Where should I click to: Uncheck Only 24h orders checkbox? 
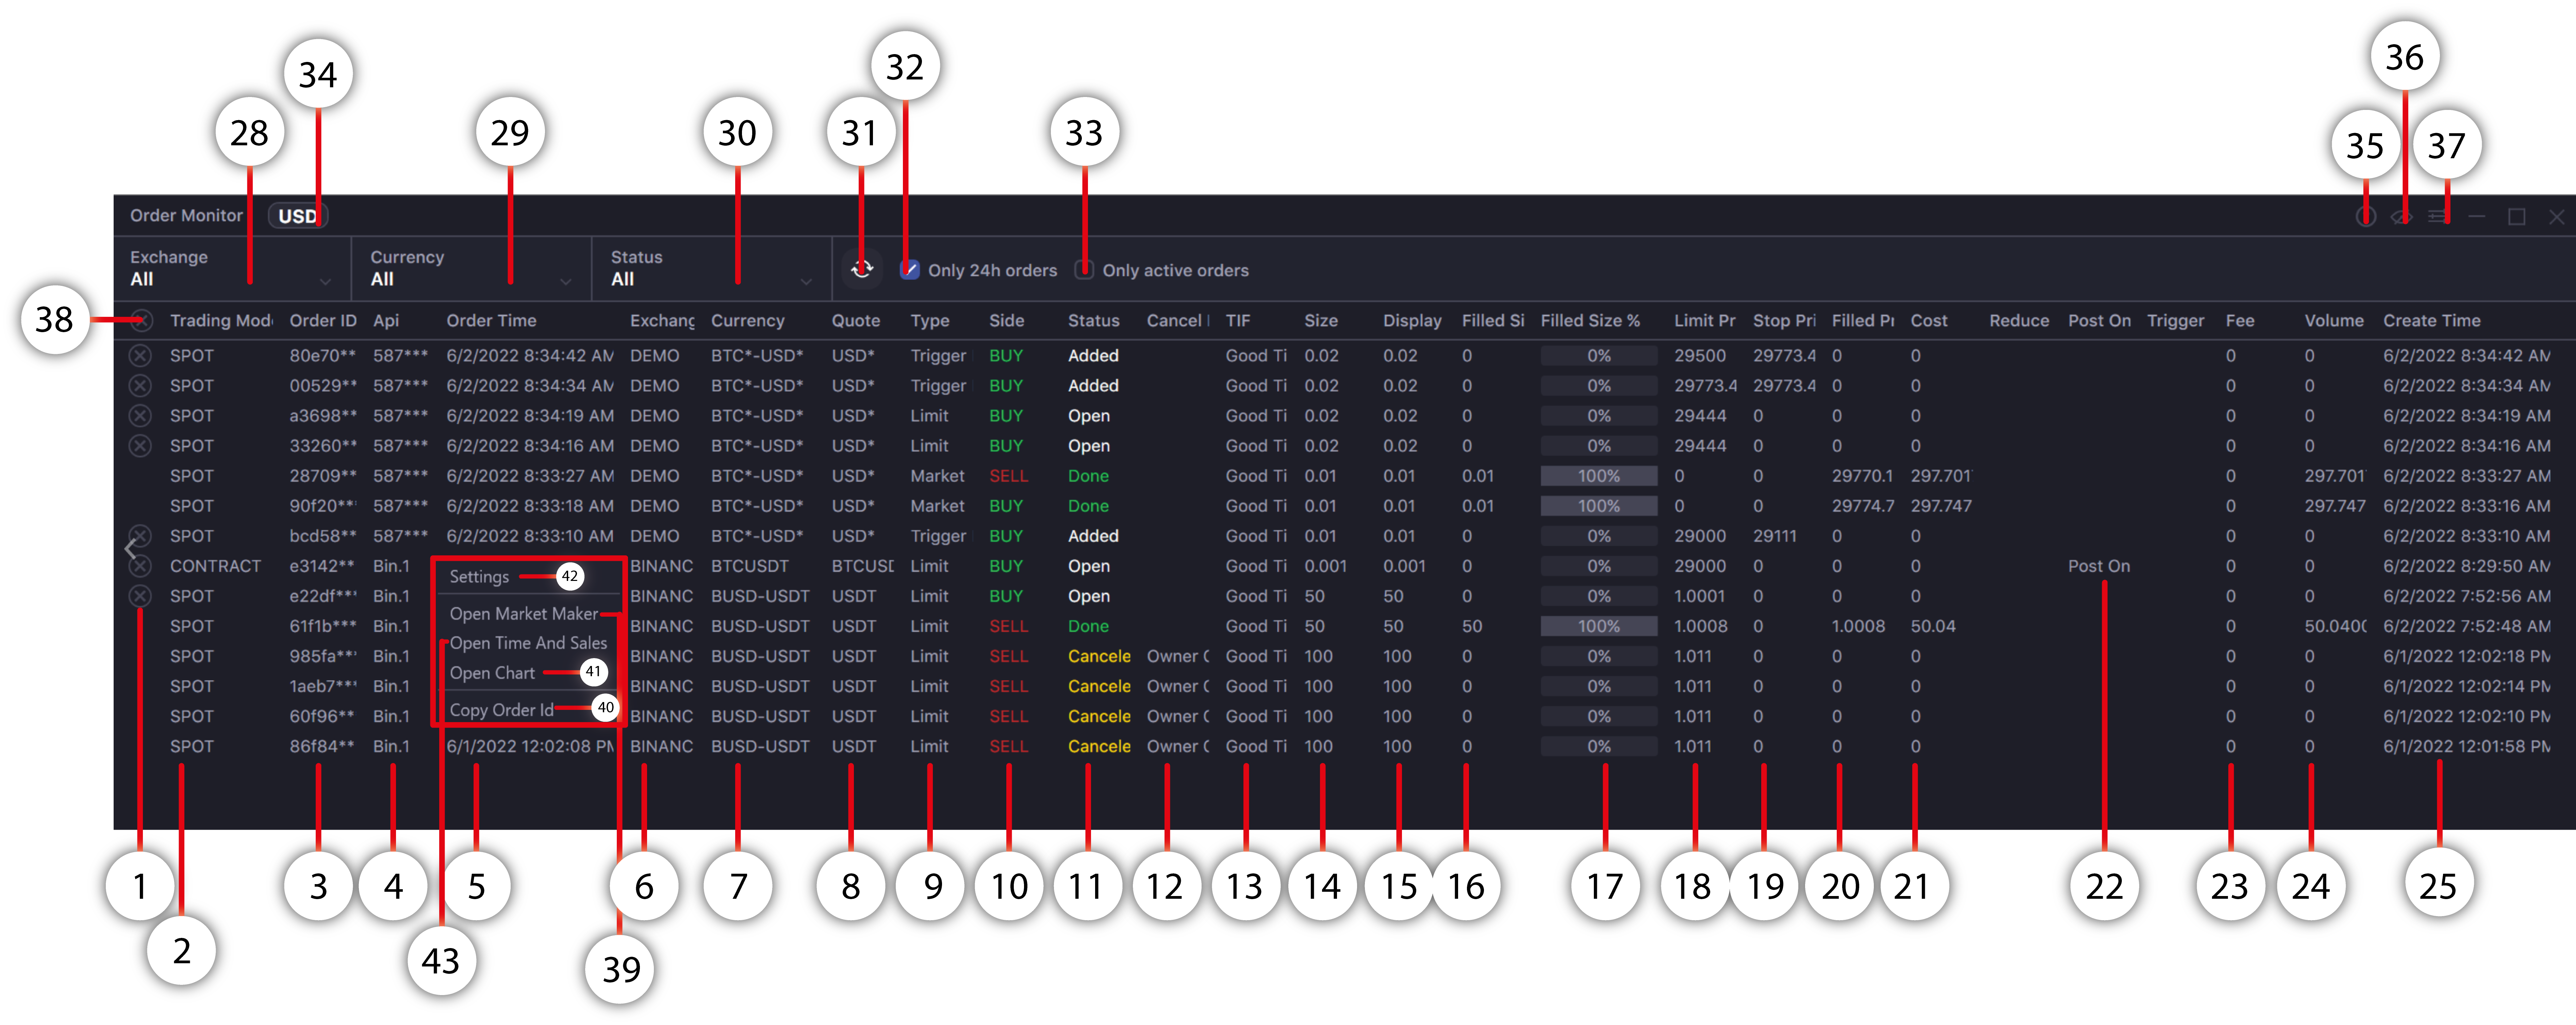[x=909, y=270]
